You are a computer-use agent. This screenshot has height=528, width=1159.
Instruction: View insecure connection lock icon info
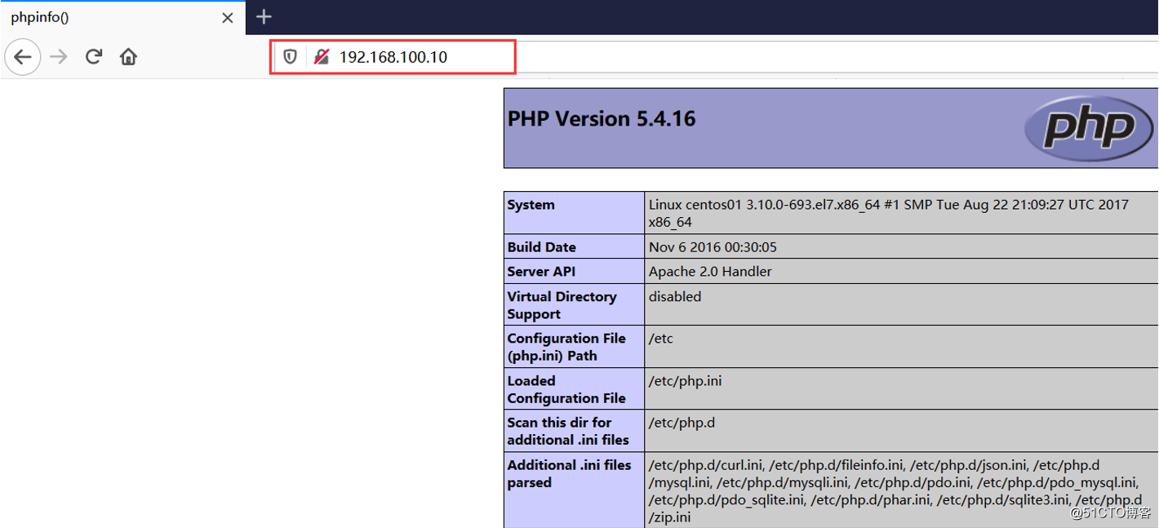pos(322,57)
